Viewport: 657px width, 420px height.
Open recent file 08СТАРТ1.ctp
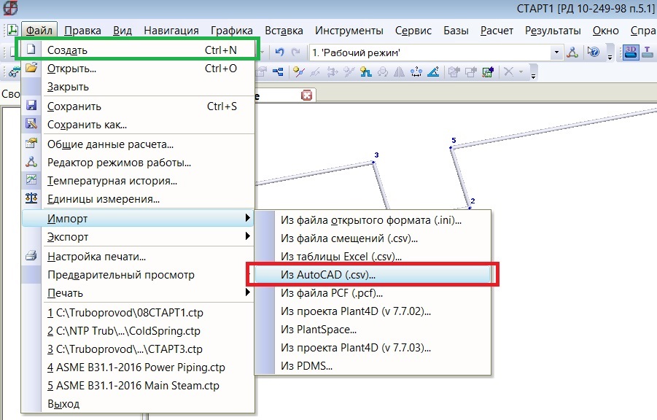click(x=123, y=313)
